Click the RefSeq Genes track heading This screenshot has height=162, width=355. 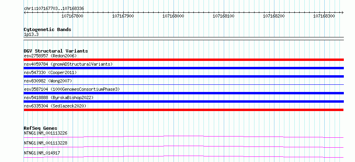(41, 128)
